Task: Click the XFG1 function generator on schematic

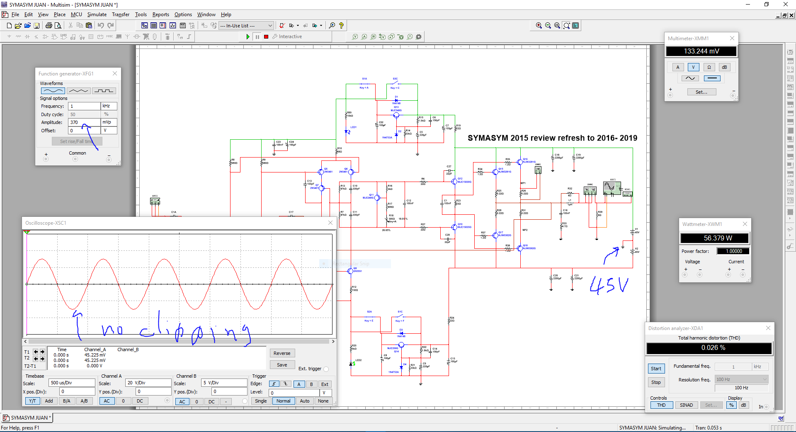Action: coord(155,201)
